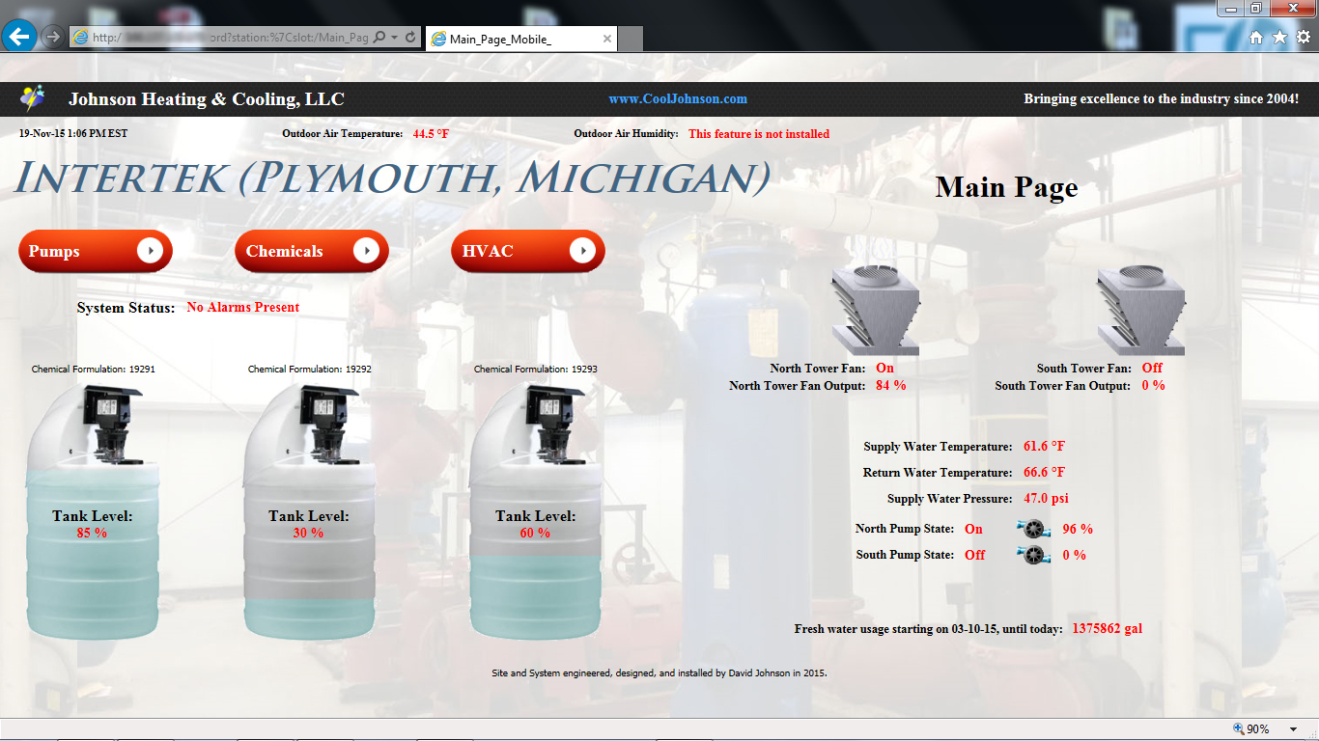Open the address bar dropdown arrow
The width and height of the screenshot is (1319, 741).
pos(396,37)
